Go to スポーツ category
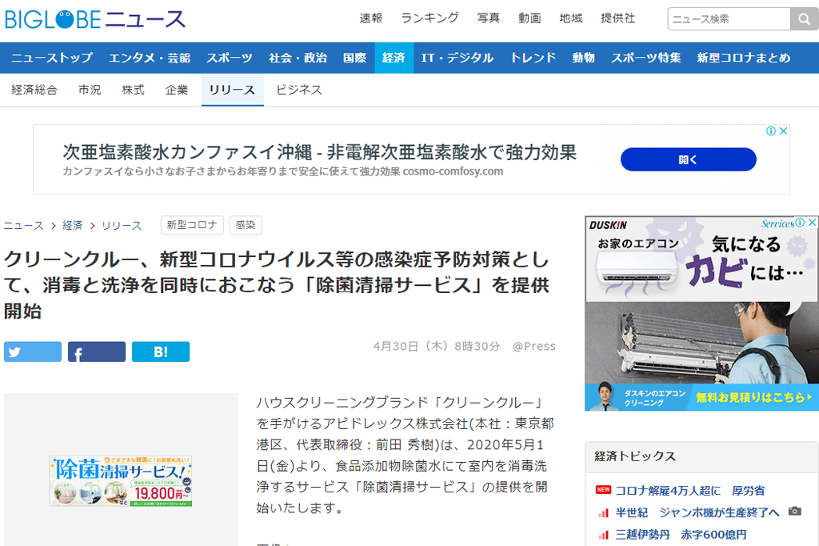This screenshot has height=546, width=819. (x=230, y=58)
